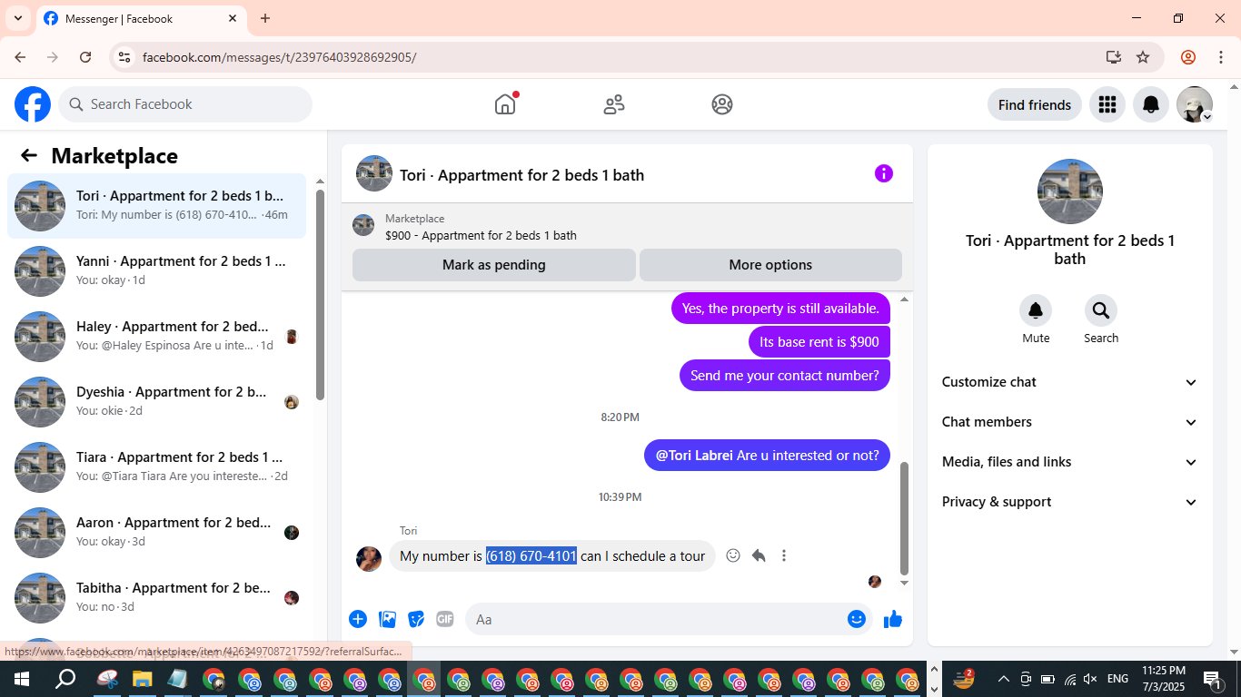The width and height of the screenshot is (1241, 697).
Task: Open more options for Tori's message
Action: [x=784, y=555]
